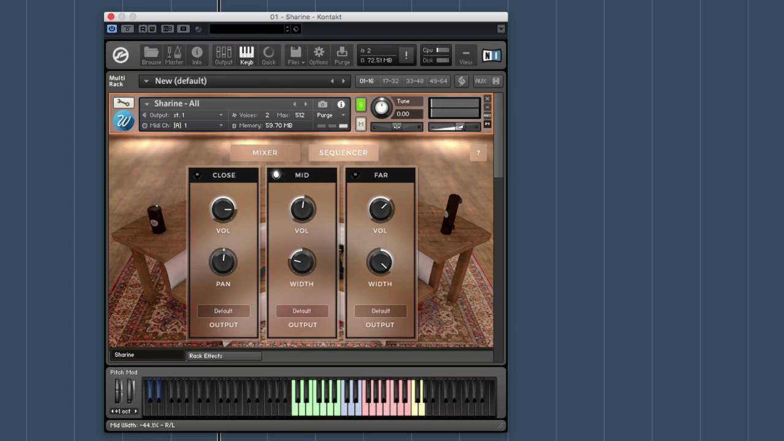Open the host preset name field

[246, 29]
